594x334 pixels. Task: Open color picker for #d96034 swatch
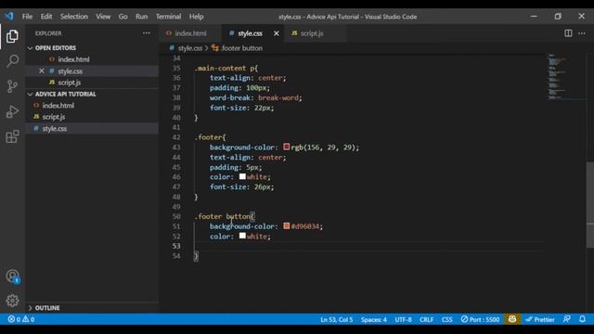(x=287, y=226)
